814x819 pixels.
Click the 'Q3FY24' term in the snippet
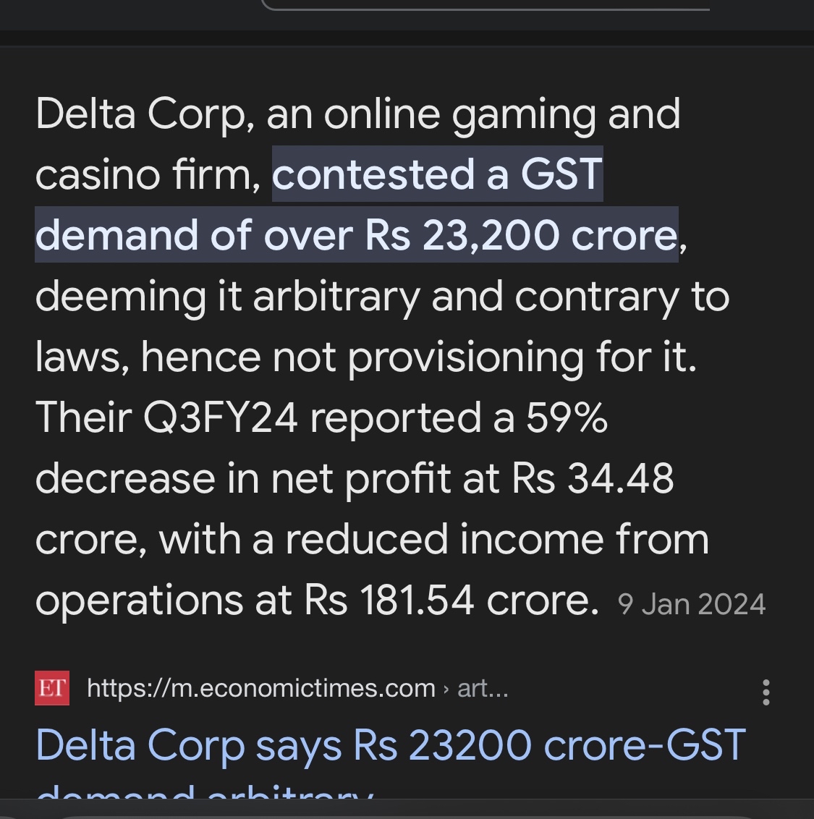click(x=221, y=418)
